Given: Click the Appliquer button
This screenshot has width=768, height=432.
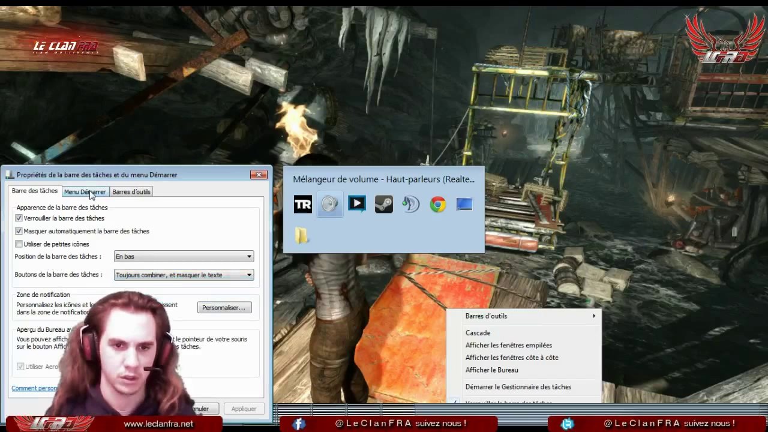Looking at the screenshot, I should coord(244,409).
